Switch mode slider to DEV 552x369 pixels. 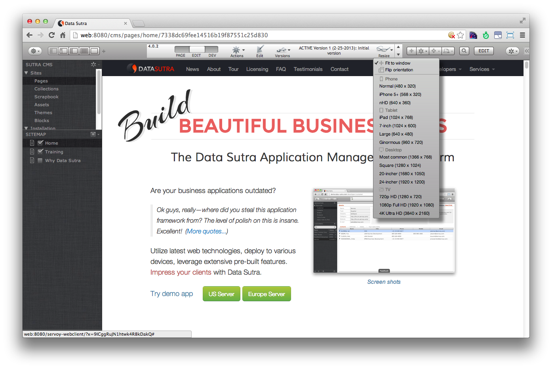click(x=212, y=55)
